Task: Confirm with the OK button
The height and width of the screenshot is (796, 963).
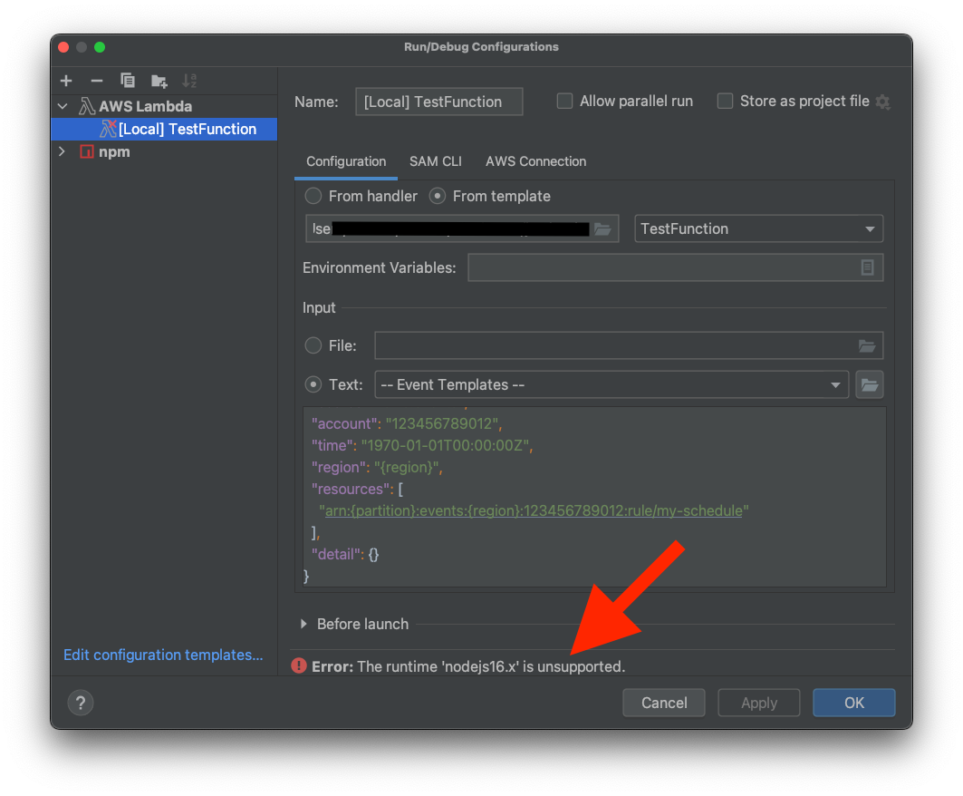Action: tap(853, 703)
